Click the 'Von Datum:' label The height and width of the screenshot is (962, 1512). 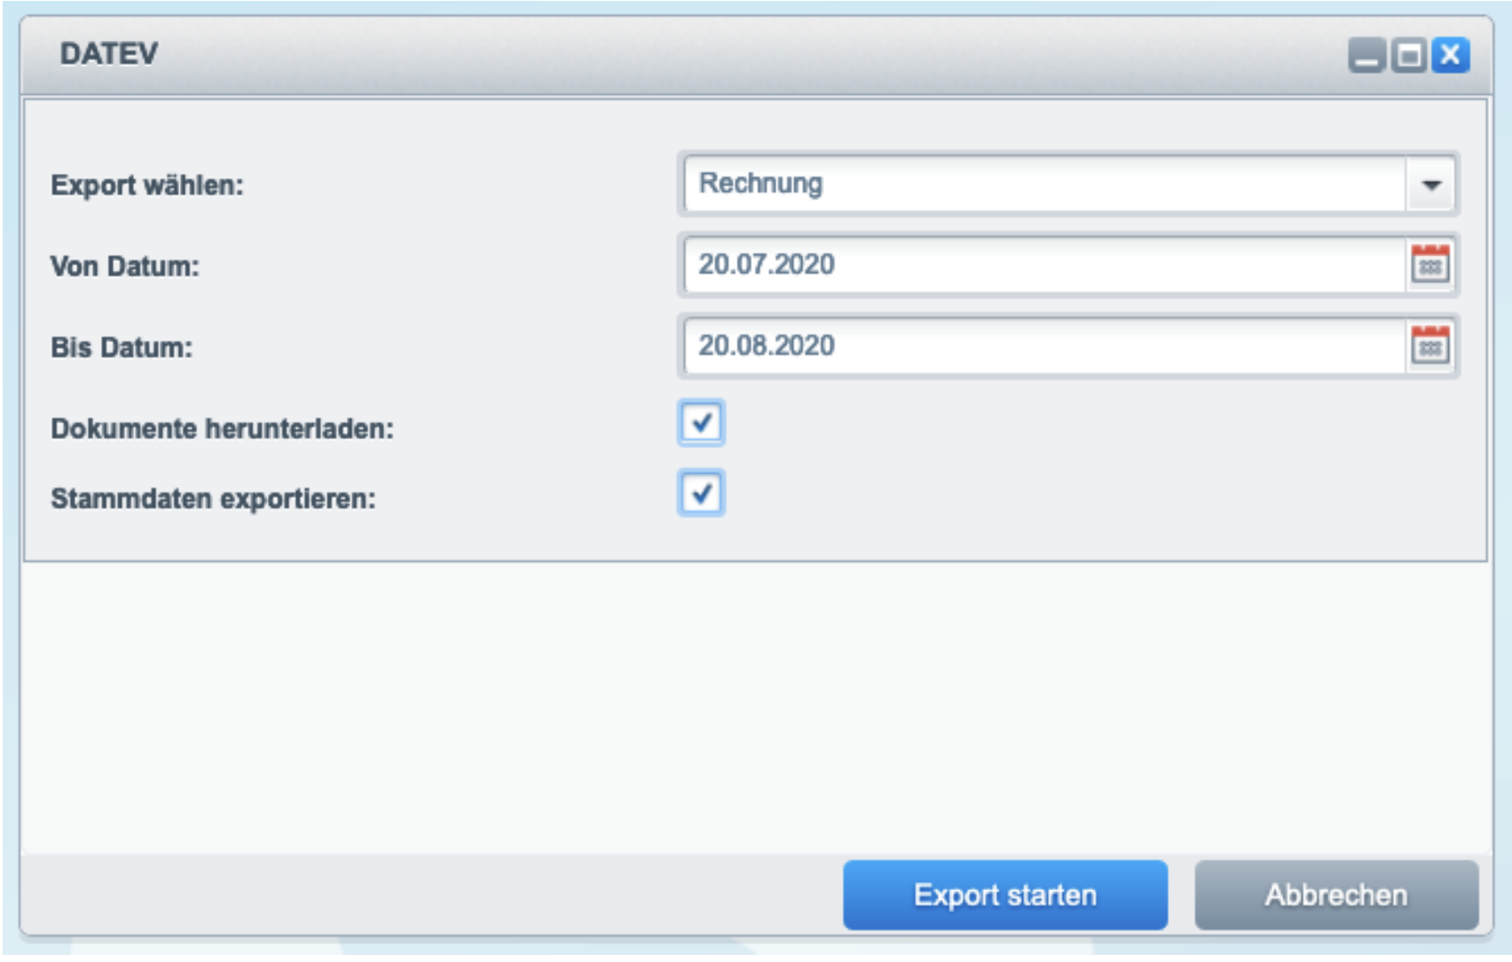124,266
